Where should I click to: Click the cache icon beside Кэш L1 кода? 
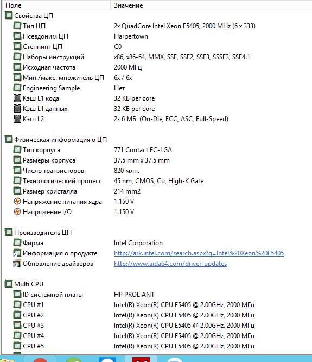click(x=17, y=98)
